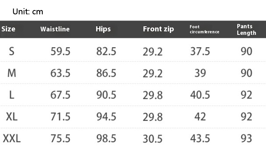Click the Unit: cm label
This screenshot has height=151, width=266.
click(x=28, y=12)
